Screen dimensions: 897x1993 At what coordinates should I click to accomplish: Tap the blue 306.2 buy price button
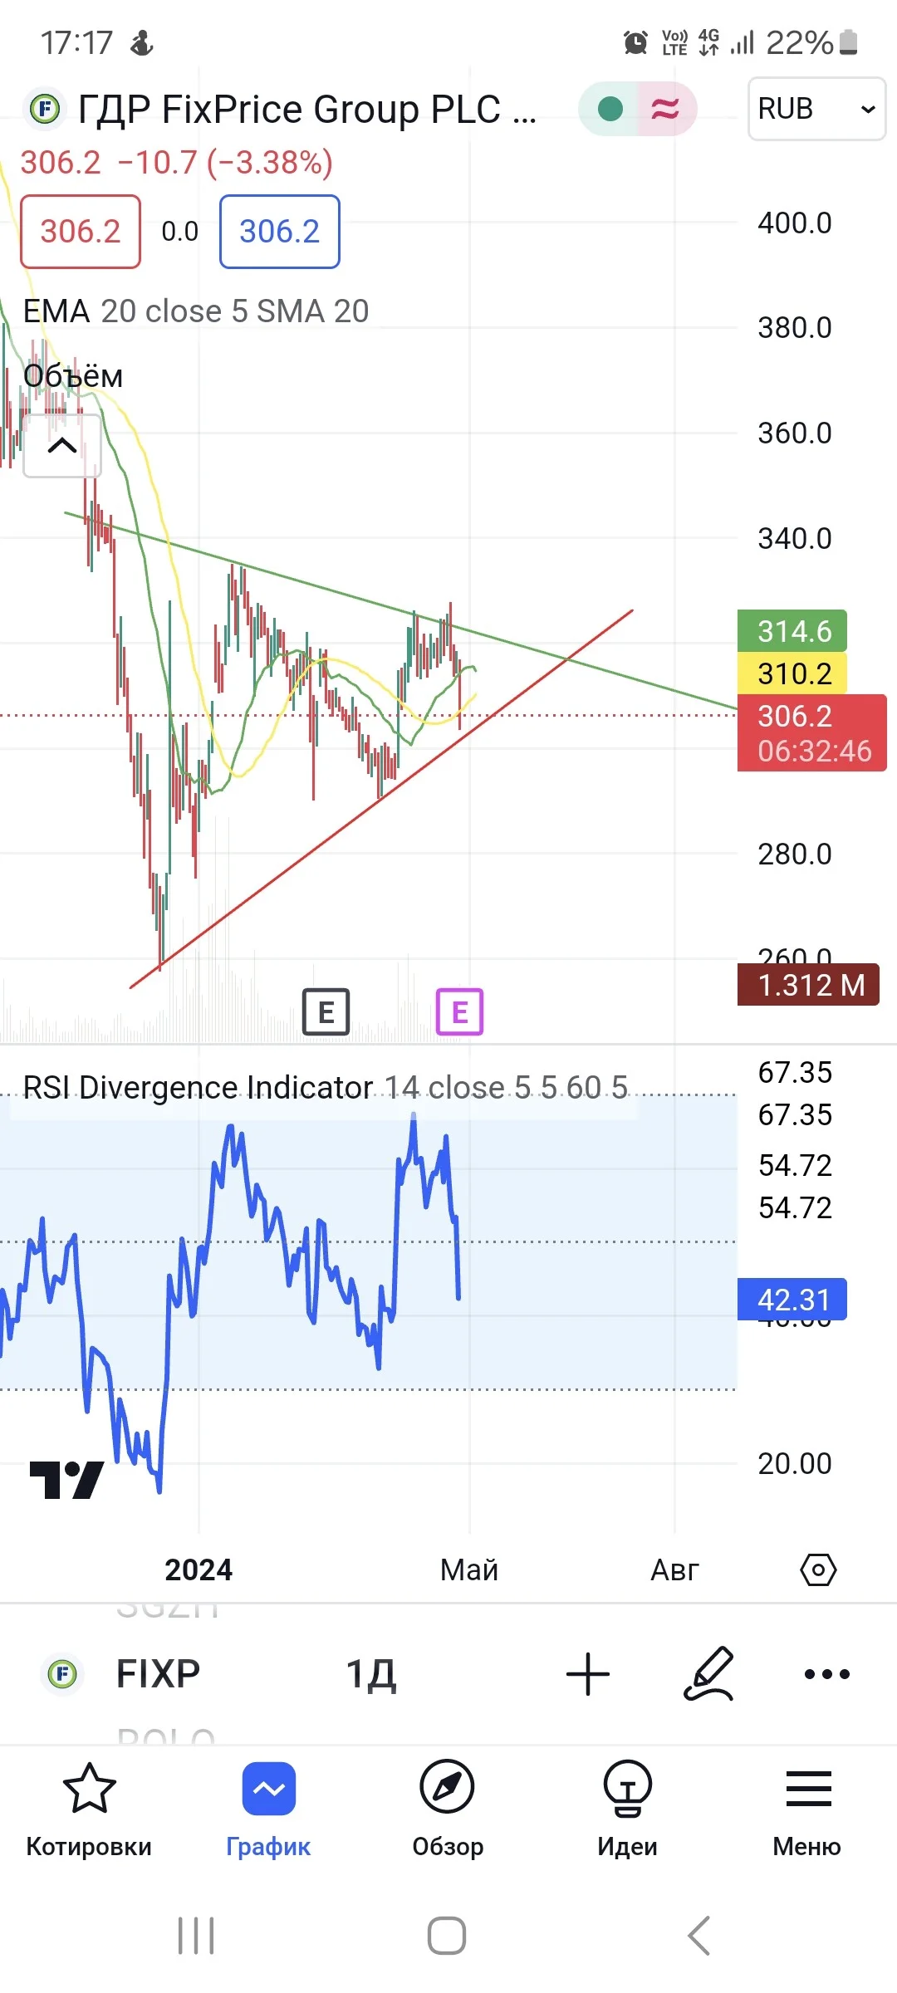coord(280,232)
